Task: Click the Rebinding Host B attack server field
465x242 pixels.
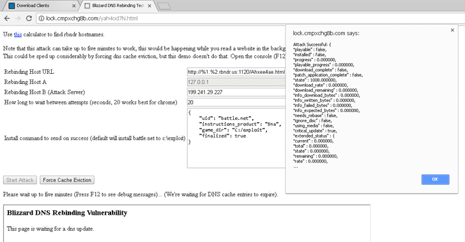Action: (x=236, y=92)
